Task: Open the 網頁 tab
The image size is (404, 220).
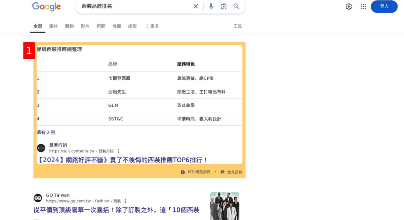Action: coord(133,26)
